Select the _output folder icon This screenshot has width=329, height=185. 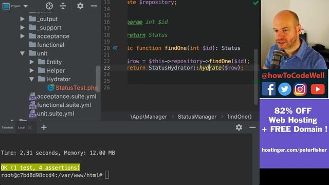pos(32,19)
